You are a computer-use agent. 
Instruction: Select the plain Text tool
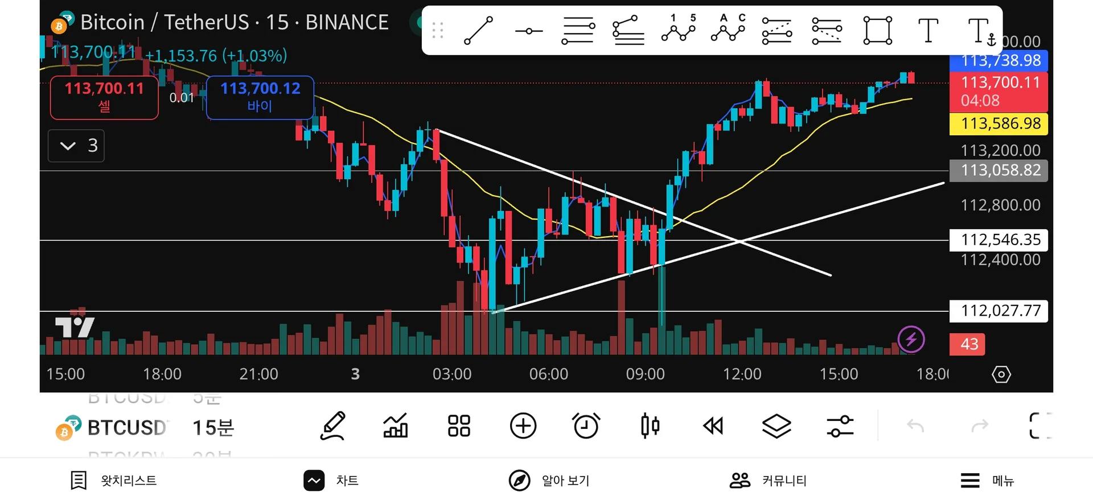928,31
